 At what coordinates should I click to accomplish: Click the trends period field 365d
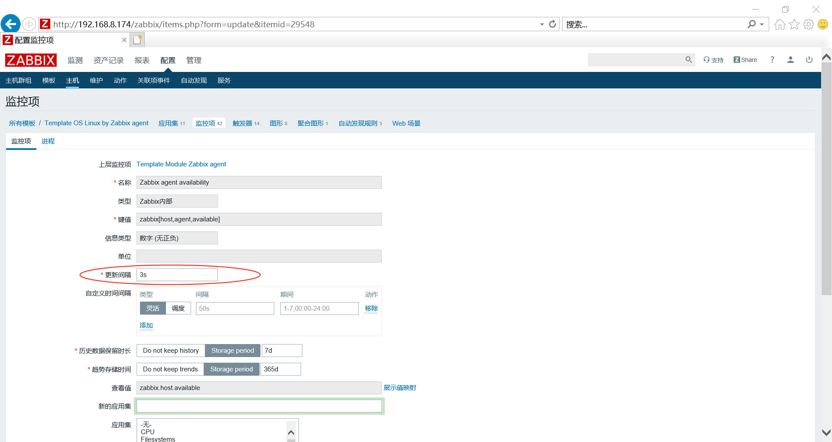[280, 369]
